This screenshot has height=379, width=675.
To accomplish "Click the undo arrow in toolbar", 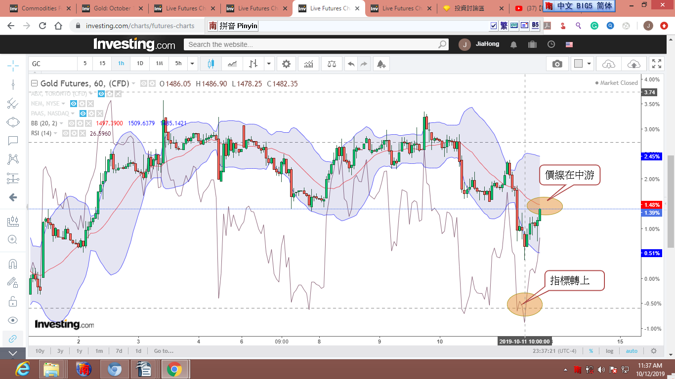I will (351, 64).
